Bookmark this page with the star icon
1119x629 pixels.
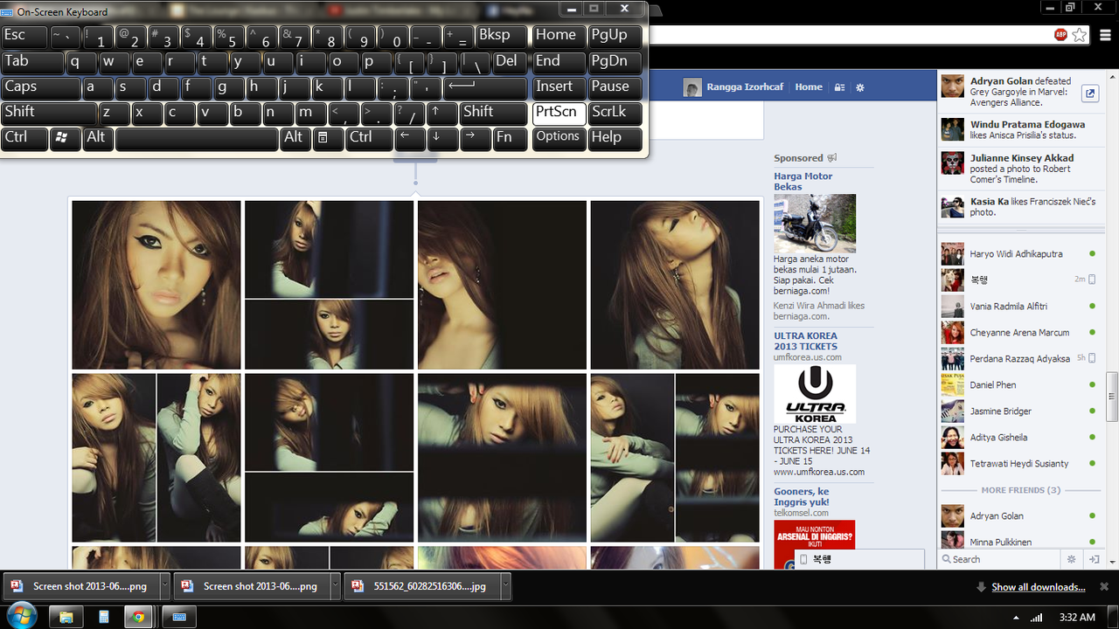point(1080,35)
